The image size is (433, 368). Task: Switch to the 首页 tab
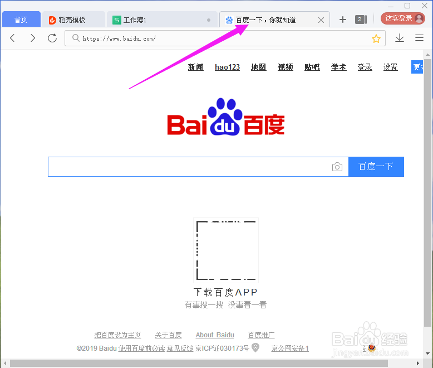(x=21, y=20)
